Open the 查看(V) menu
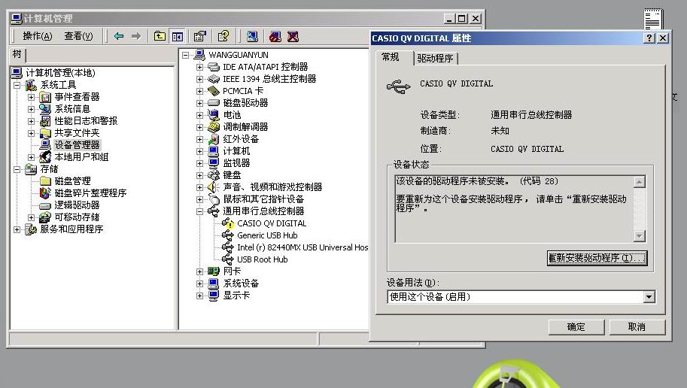The image size is (687, 388). point(78,36)
